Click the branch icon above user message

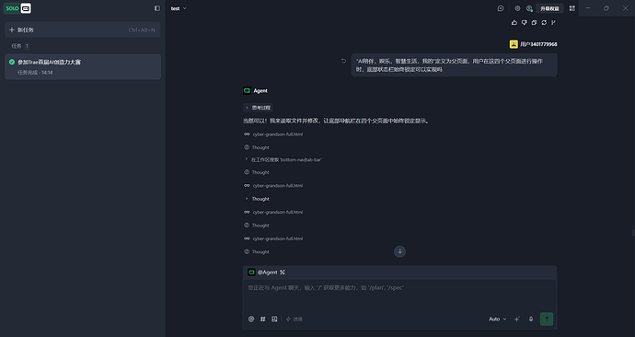point(553,22)
